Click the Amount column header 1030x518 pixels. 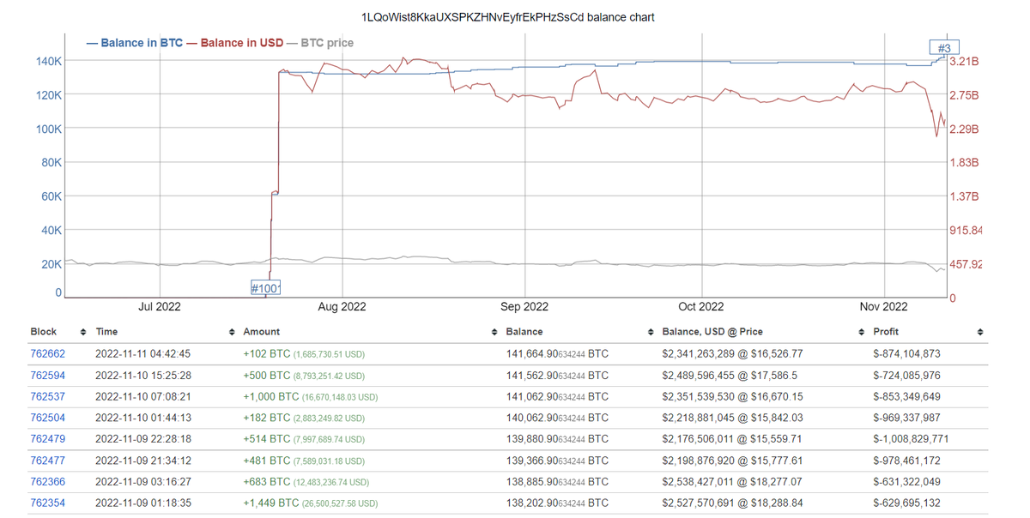coord(261,332)
